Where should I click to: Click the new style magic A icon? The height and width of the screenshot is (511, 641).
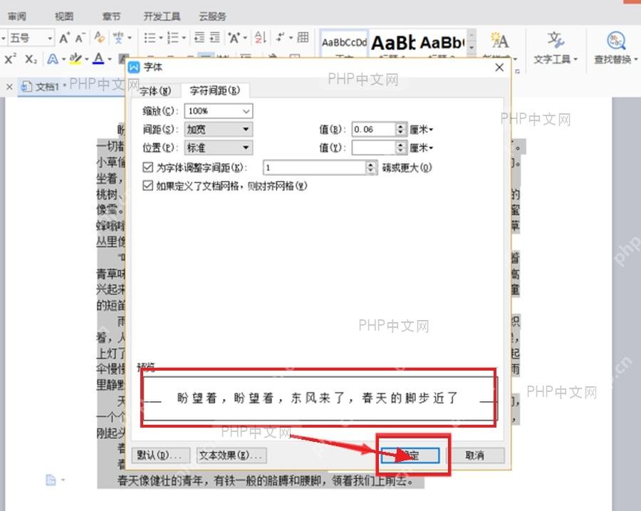click(x=499, y=40)
